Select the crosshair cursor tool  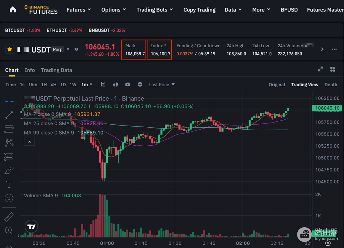pos(9,101)
